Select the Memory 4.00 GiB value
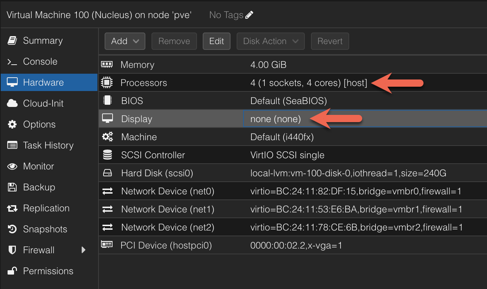Viewport: 487px width, 289px height. [268, 65]
